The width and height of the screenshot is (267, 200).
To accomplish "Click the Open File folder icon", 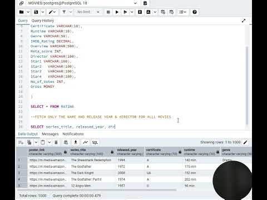I will point(22,12).
